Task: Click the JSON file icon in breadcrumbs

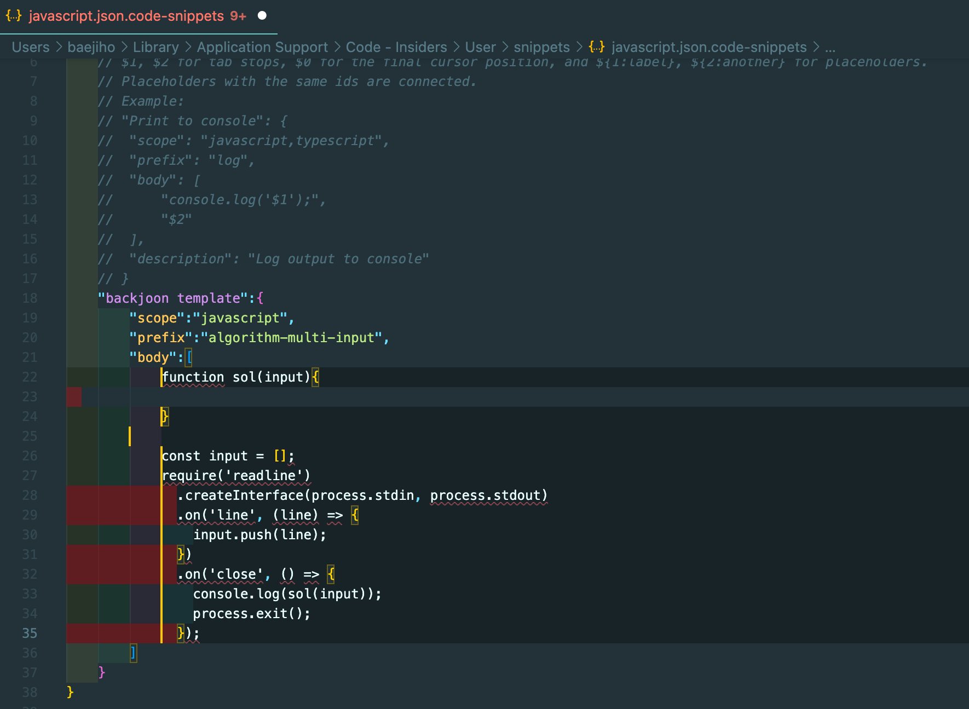Action: [597, 47]
